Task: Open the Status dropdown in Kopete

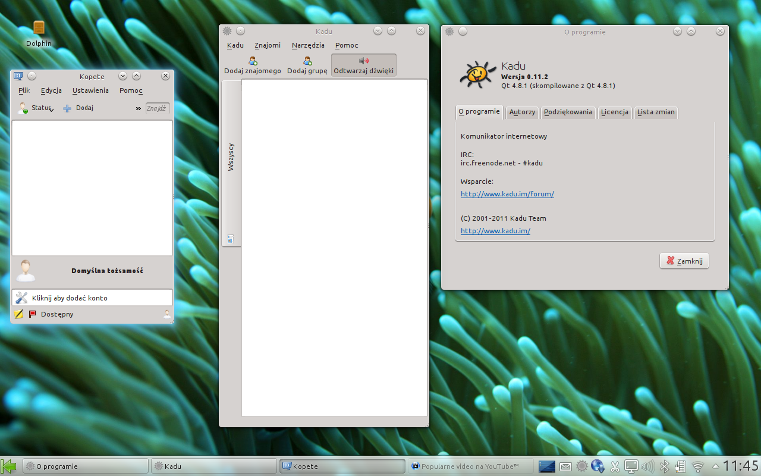Action: (x=35, y=108)
